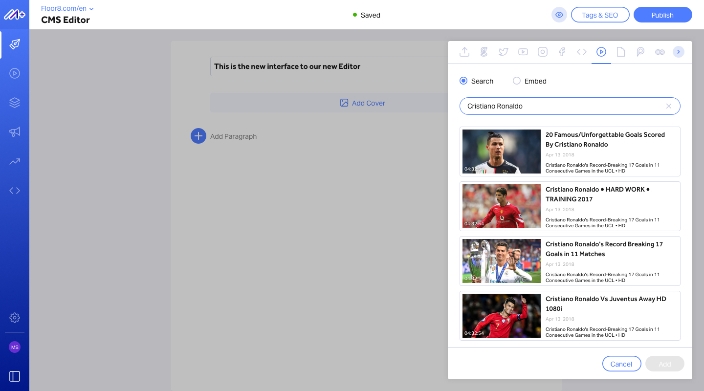Click the plus Add Paragraph icon

coord(198,136)
